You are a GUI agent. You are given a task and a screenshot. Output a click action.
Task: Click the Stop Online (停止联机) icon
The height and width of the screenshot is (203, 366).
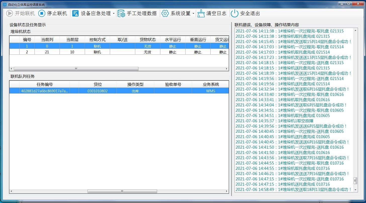(x=42, y=13)
